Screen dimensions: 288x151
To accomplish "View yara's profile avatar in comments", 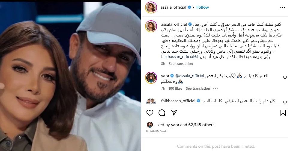I will pos(151,78).
